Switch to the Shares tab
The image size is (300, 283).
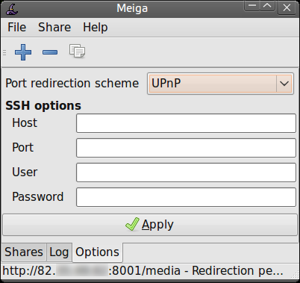click(x=24, y=252)
